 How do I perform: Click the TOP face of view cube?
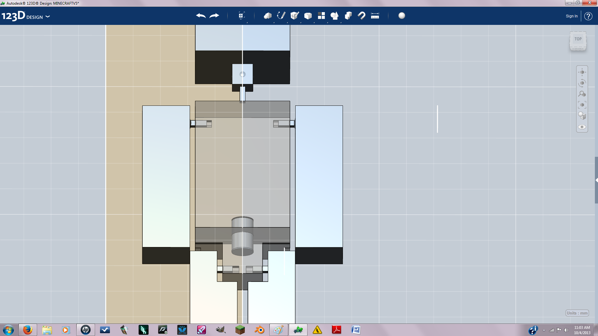pos(578,39)
